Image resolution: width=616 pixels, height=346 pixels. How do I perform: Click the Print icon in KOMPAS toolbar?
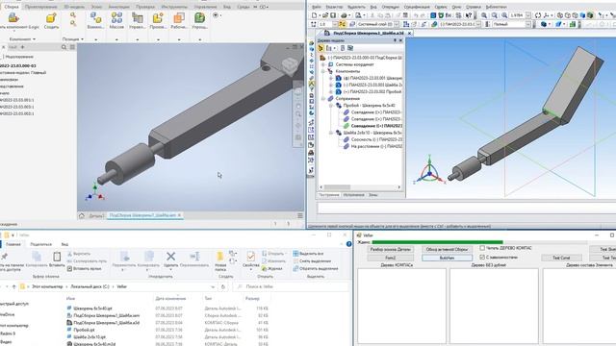[344, 15]
